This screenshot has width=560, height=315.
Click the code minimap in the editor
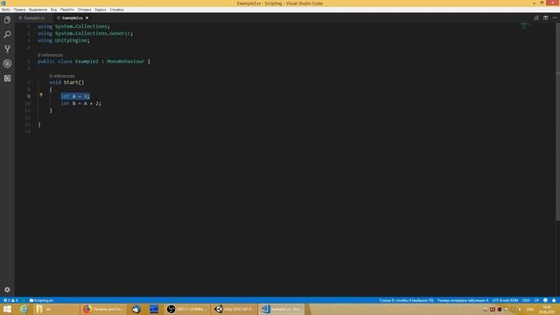tap(525, 25)
